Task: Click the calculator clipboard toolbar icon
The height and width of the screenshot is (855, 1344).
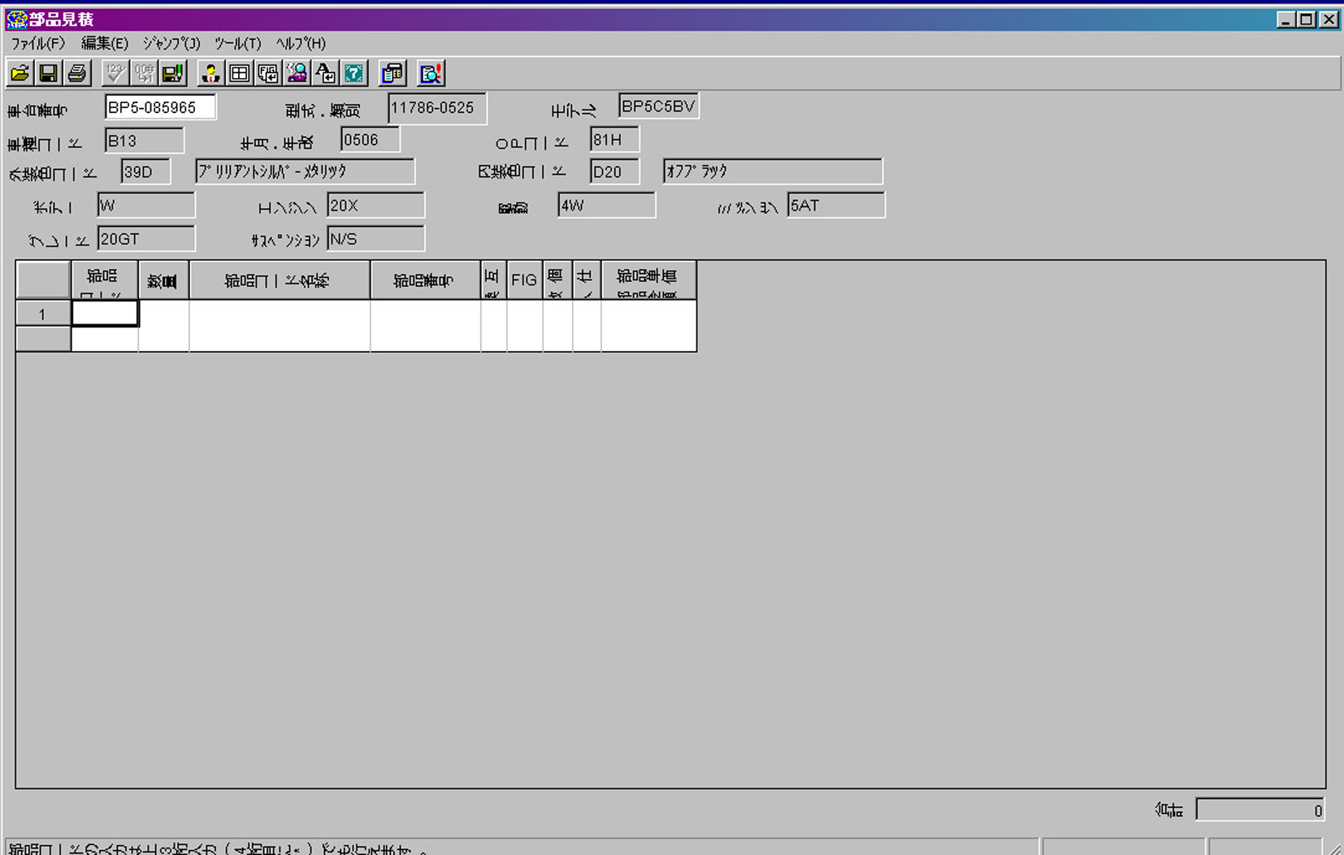Action: click(392, 74)
